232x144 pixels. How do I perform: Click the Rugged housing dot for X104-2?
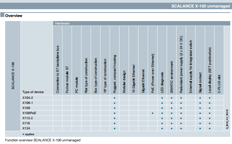tap(115, 98)
